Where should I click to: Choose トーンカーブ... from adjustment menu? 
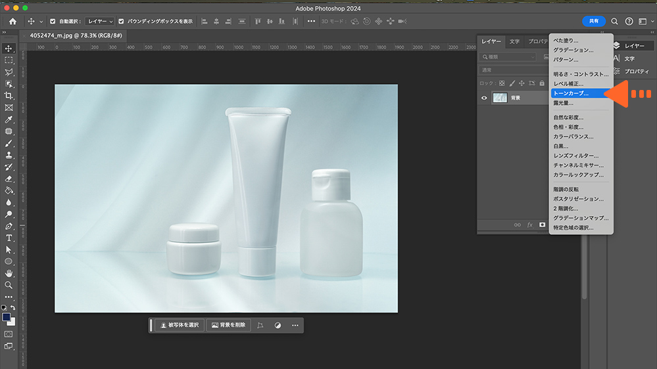(x=571, y=93)
